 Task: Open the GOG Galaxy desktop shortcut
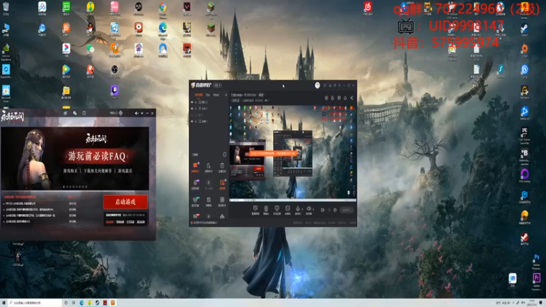pyautogui.click(x=524, y=174)
